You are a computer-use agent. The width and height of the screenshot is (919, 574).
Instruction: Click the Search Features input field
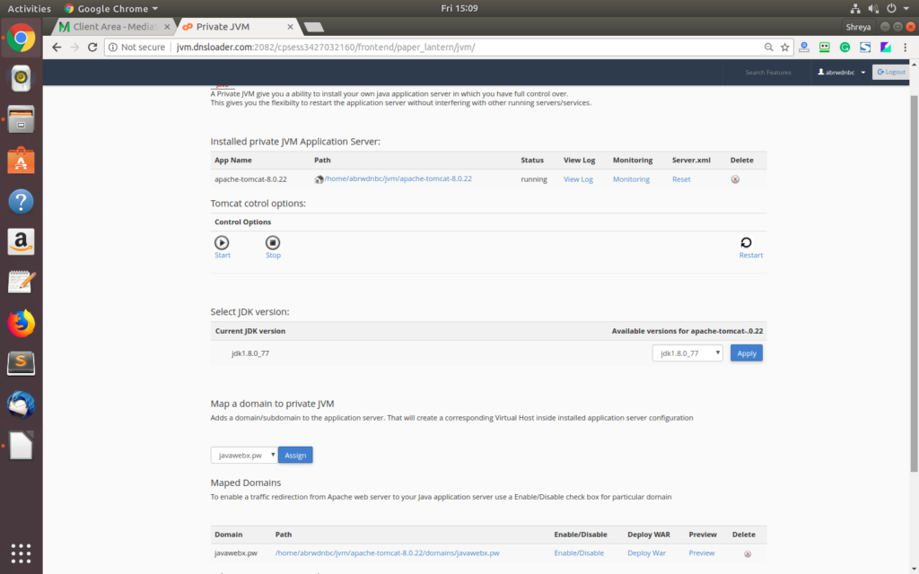(x=767, y=72)
